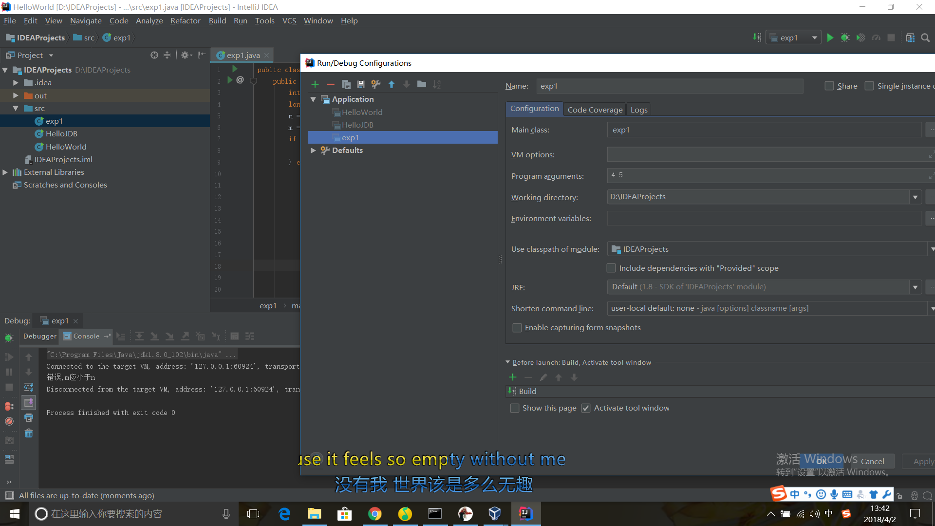Collapse the src folder in Project tree
This screenshot has height=526, width=935.
coord(16,109)
